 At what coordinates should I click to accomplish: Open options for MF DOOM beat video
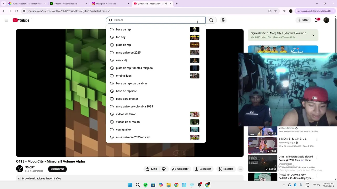click(317, 175)
